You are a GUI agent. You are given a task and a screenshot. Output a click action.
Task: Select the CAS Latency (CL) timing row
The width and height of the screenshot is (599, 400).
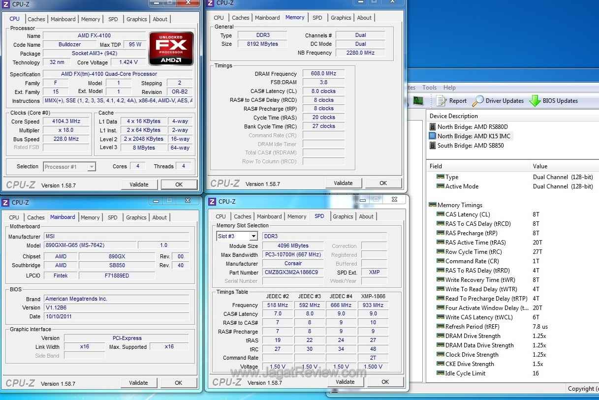467,215
